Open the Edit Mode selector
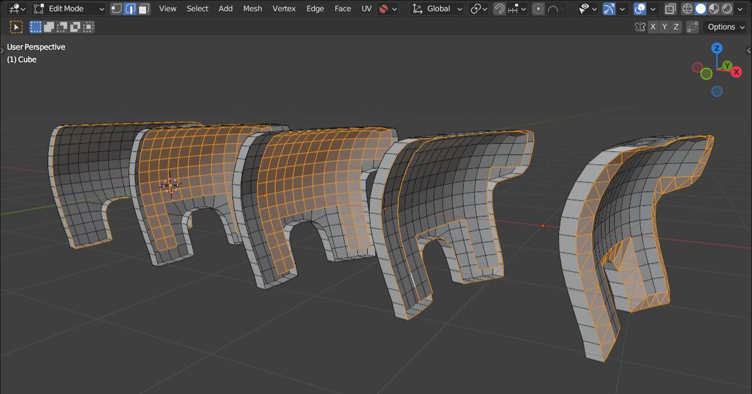The height and width of the screenshot is (394, 752). [x=68, y=8]
